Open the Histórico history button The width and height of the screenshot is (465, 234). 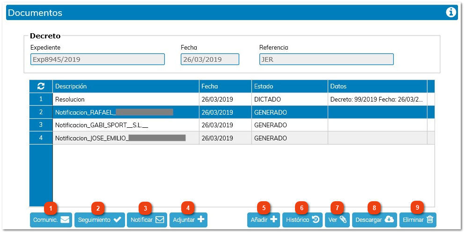tap(303, 220)
